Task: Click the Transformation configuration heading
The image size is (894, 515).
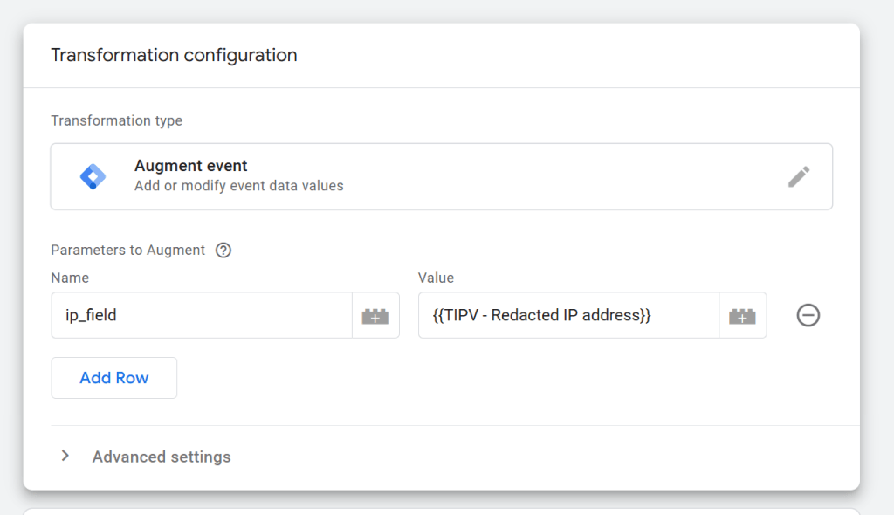Action: pyautogui.click(x=174, y=55)
